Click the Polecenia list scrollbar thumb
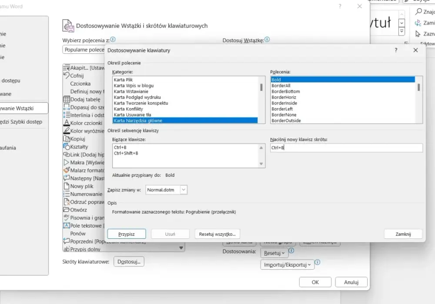The image size is (435, 304). pyautogui.click(x=418, y=87)
